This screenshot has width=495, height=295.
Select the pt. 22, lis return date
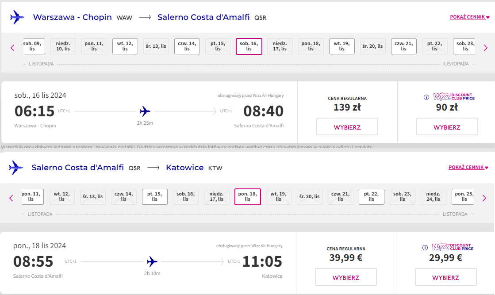tap(372, 196)
